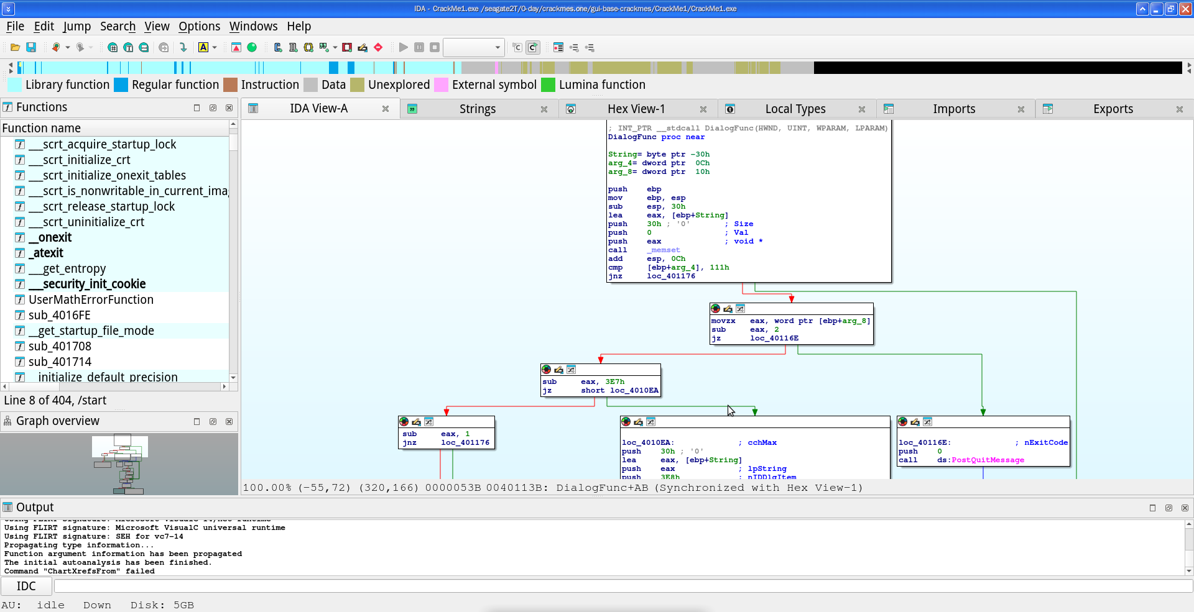This screenshot has width=1194, height=612.
Task: Click jump target loc_401176 in DialogFunc block
Action: point(671,276)
